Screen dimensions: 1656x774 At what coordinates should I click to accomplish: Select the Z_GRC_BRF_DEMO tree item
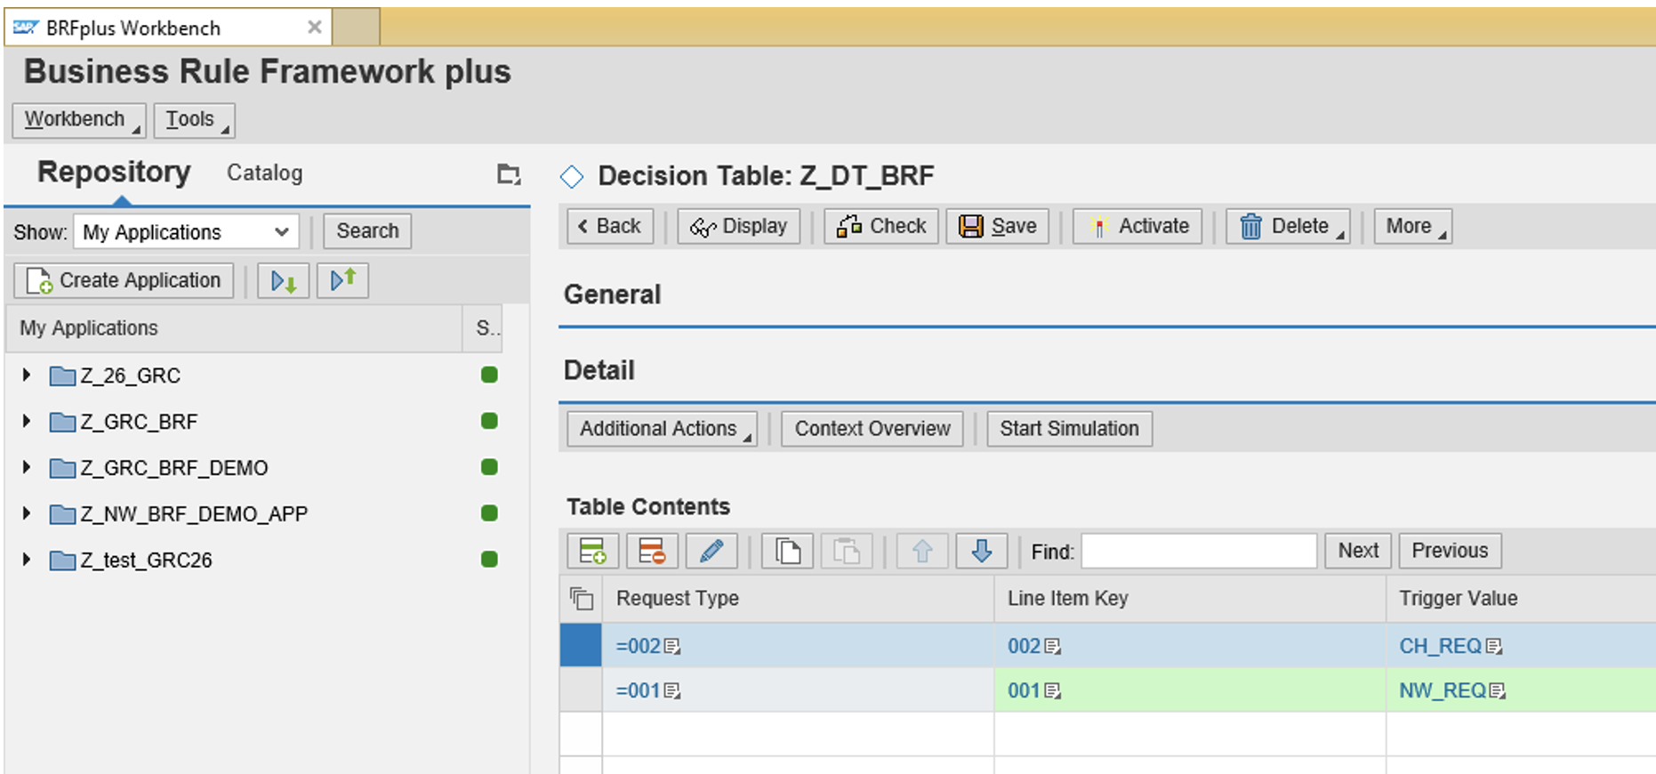174,468
